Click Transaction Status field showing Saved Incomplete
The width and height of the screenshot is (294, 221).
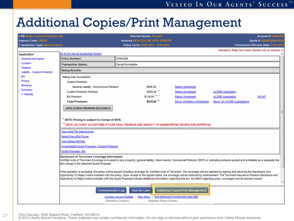[198, 64]
